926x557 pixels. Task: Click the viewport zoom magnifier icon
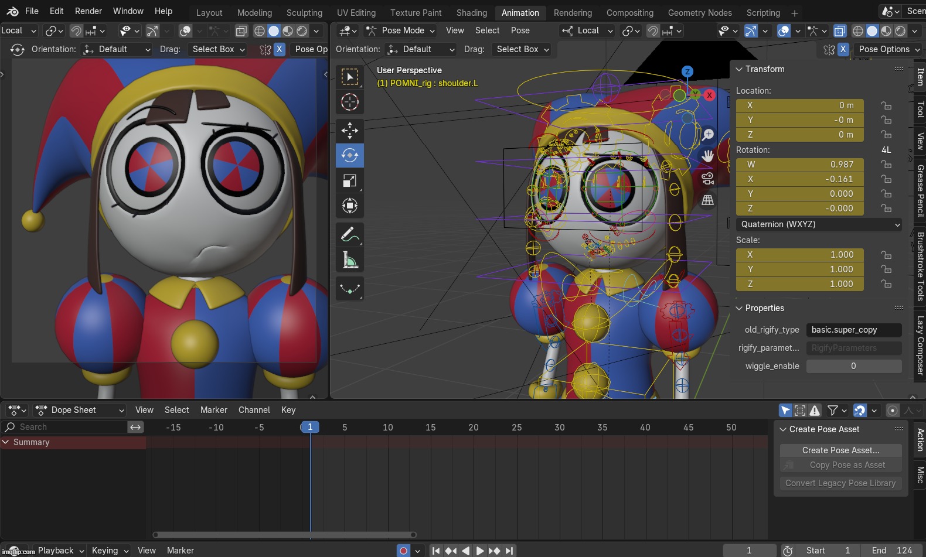pyautogui.click(x=708, y=135)
